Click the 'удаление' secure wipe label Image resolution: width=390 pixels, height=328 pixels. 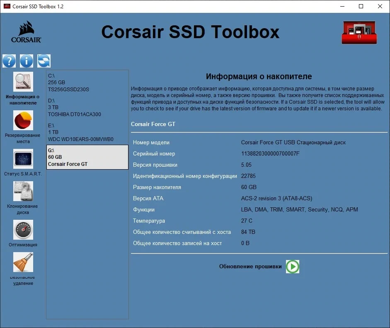pyautogui.click(x=23, y=283)
